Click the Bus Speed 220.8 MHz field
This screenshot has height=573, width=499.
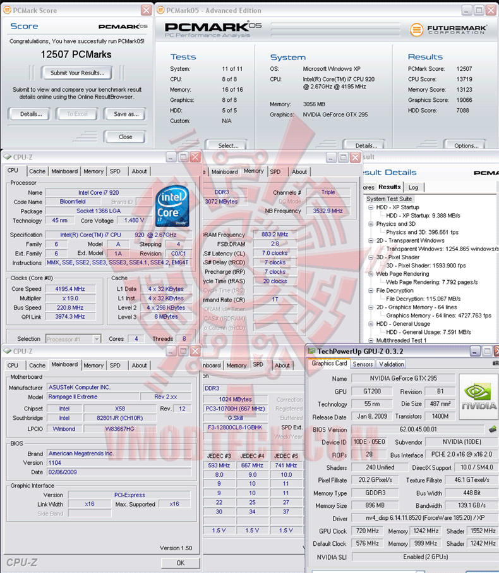[70, 308]
